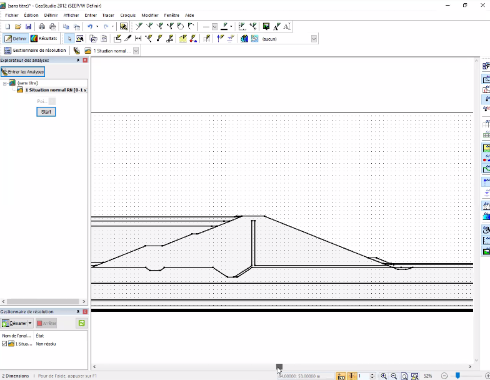Click the Undo arrow icon

click(x=90, y=26)
